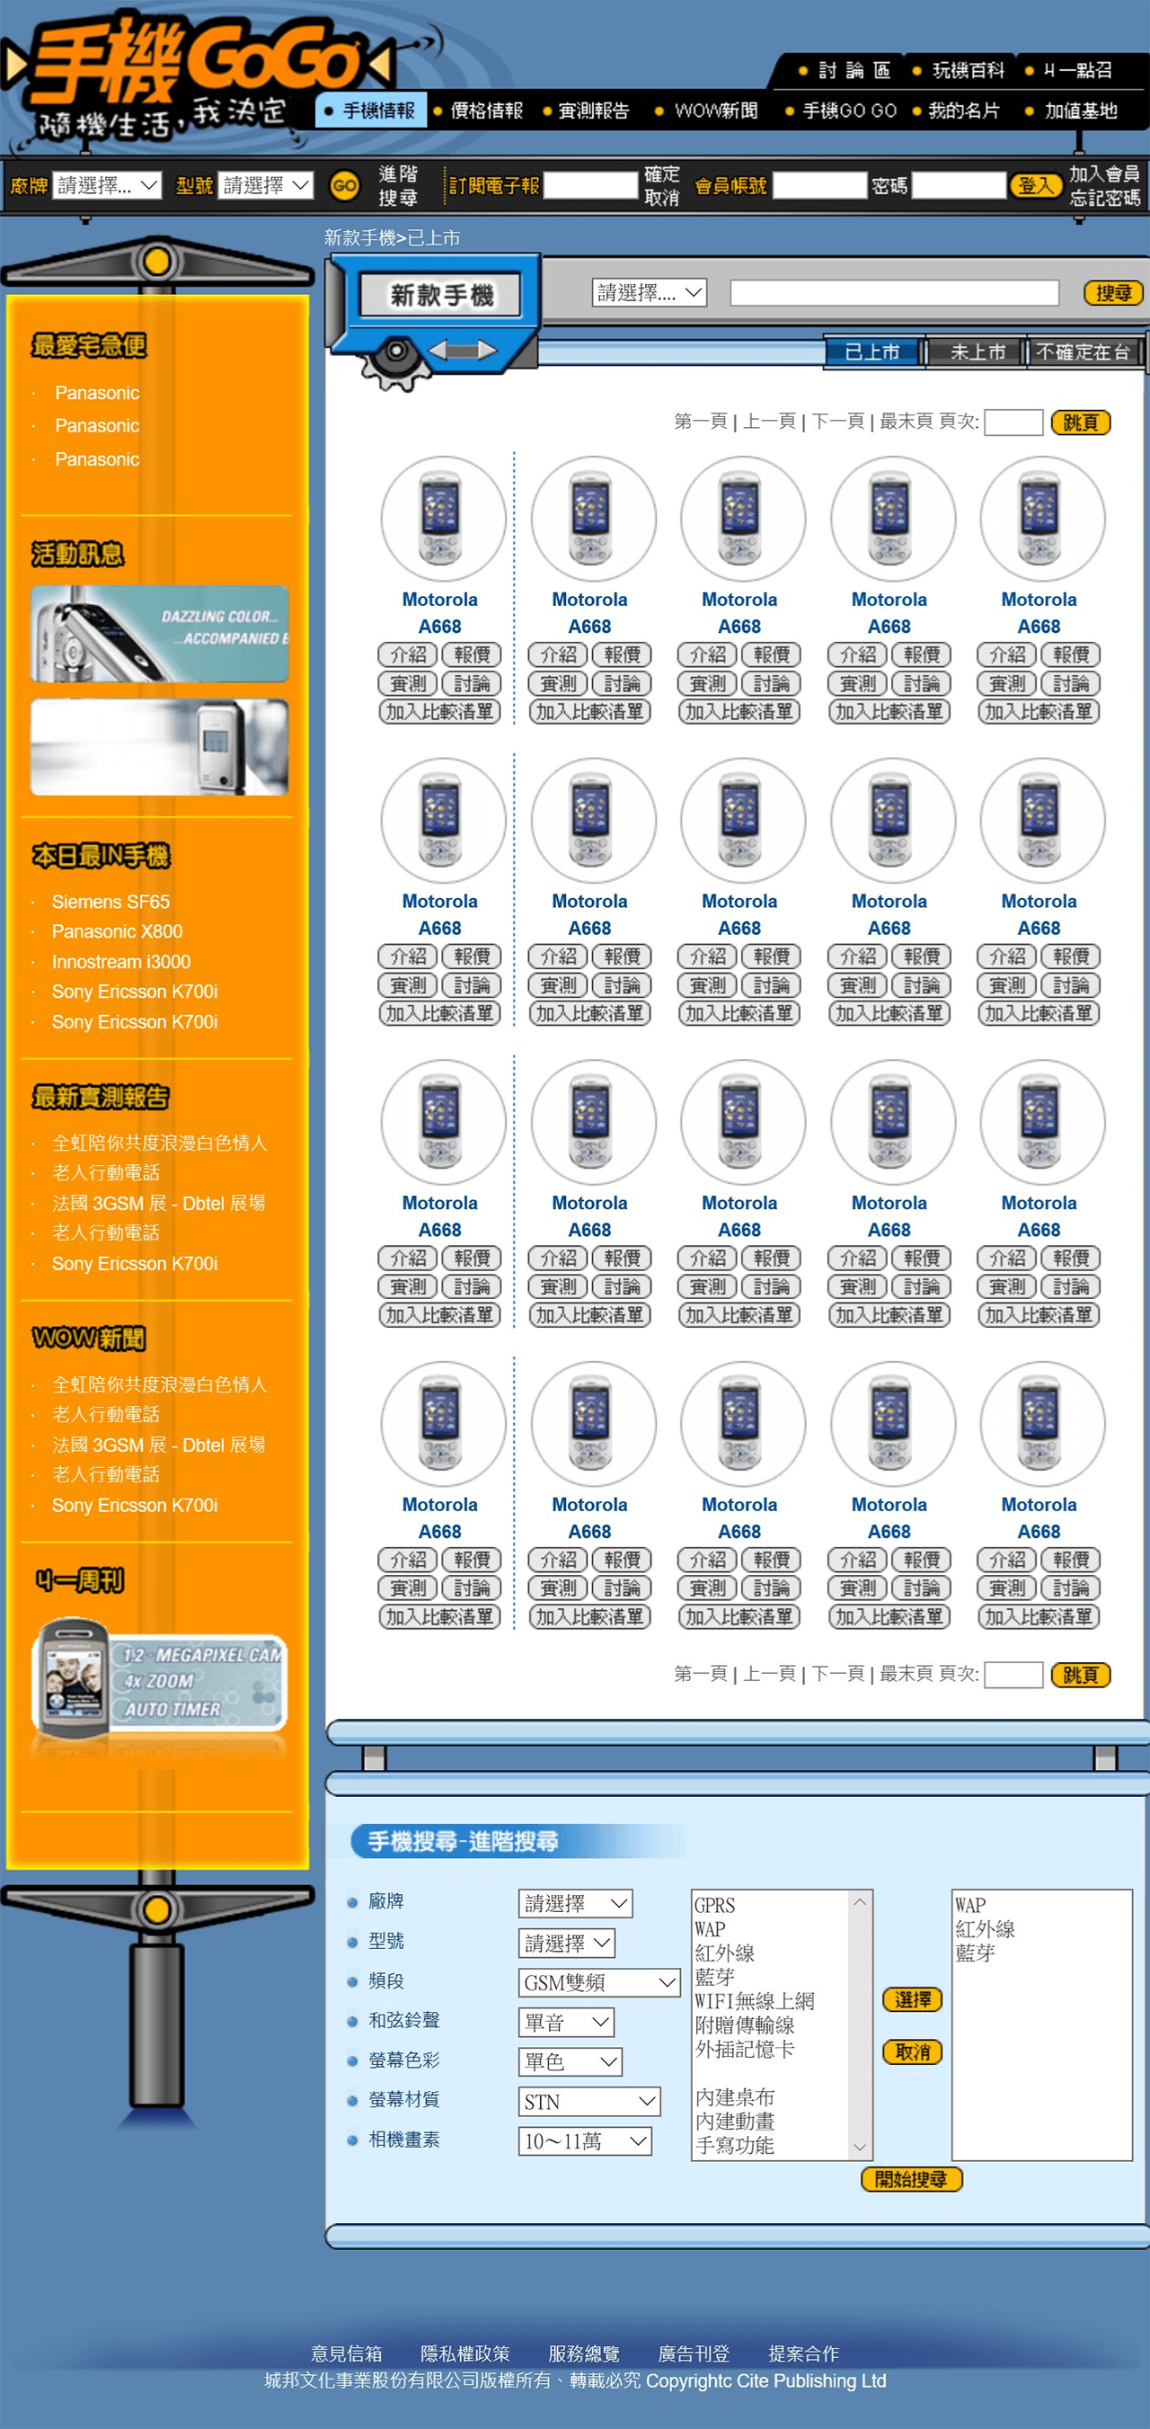Open the advanced search 型號 dropdown

(567, 1944)
